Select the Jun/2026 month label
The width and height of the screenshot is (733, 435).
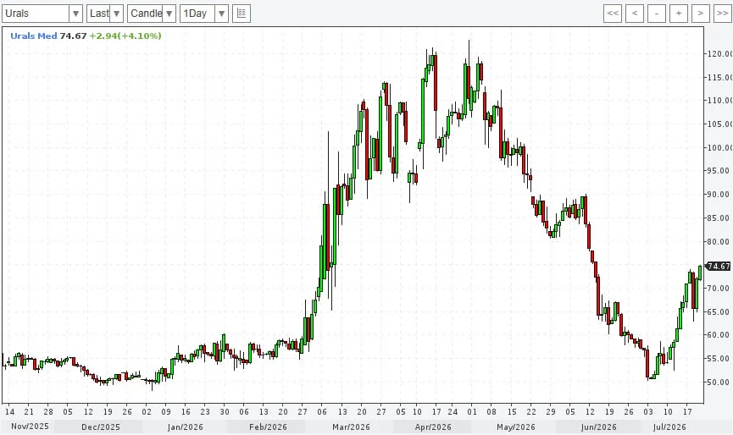tap(599, 427)
